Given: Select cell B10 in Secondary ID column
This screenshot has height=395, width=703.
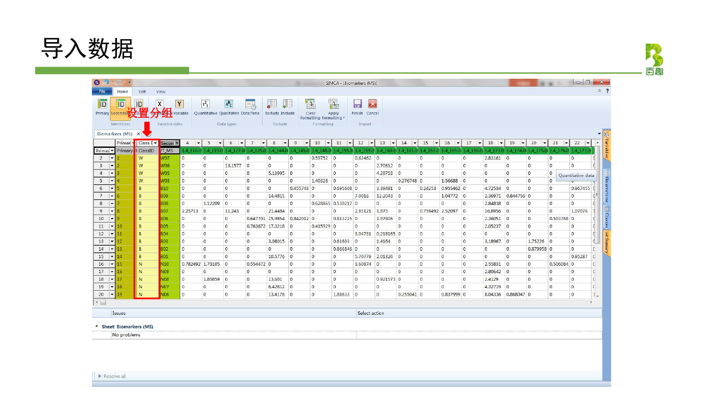Looking at the screenshot, I should [170, 188].
